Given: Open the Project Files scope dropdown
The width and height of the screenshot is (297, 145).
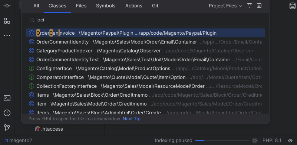Looking at the screenshot, I should tap(225, 6).
